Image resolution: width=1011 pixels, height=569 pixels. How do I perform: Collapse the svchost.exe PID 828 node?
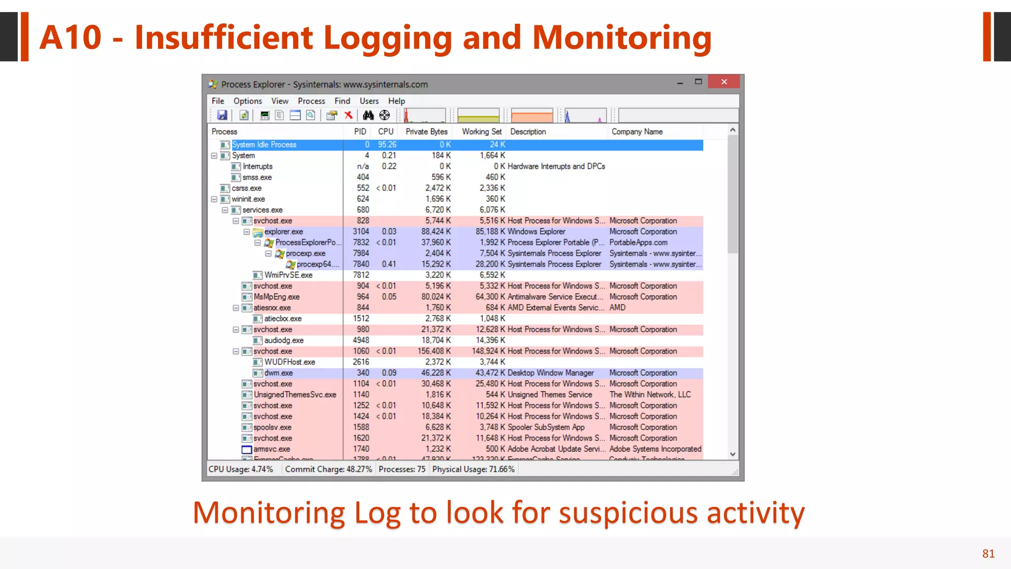pos(236,221)
